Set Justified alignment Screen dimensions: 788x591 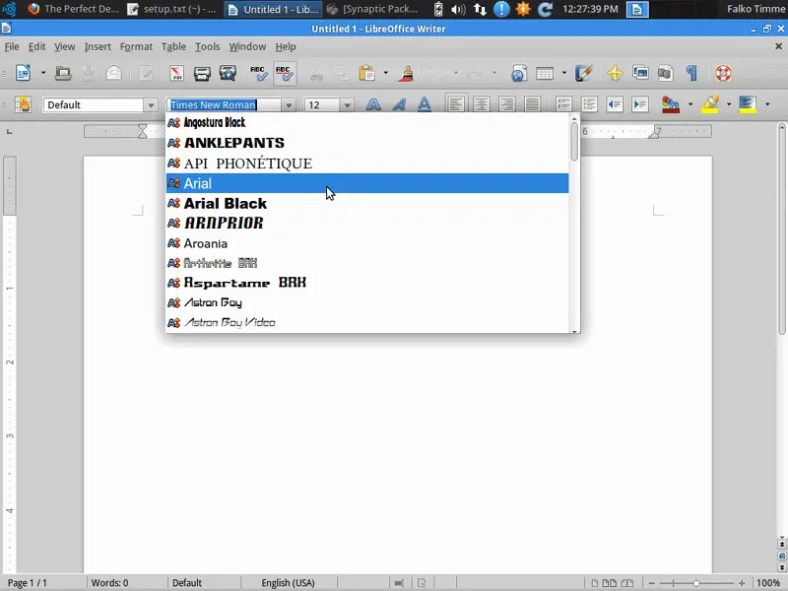pyautogui.click(x=532, y=104)
